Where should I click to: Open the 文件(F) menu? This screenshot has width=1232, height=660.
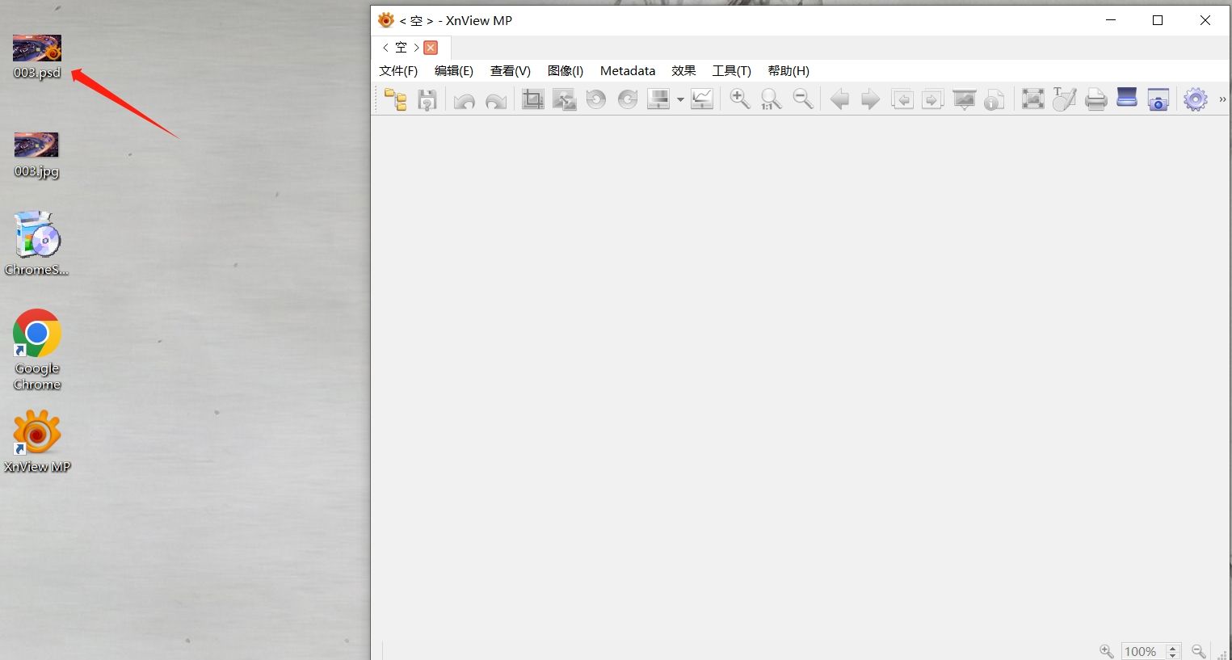click(398, 71)
